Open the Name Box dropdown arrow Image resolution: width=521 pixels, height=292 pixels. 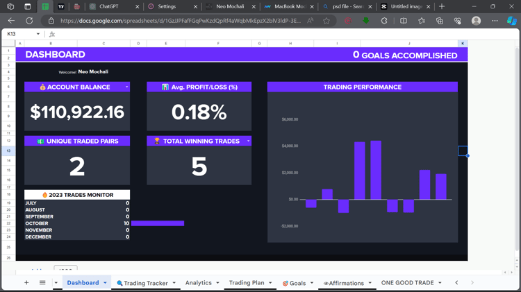[x=38, y=34]
